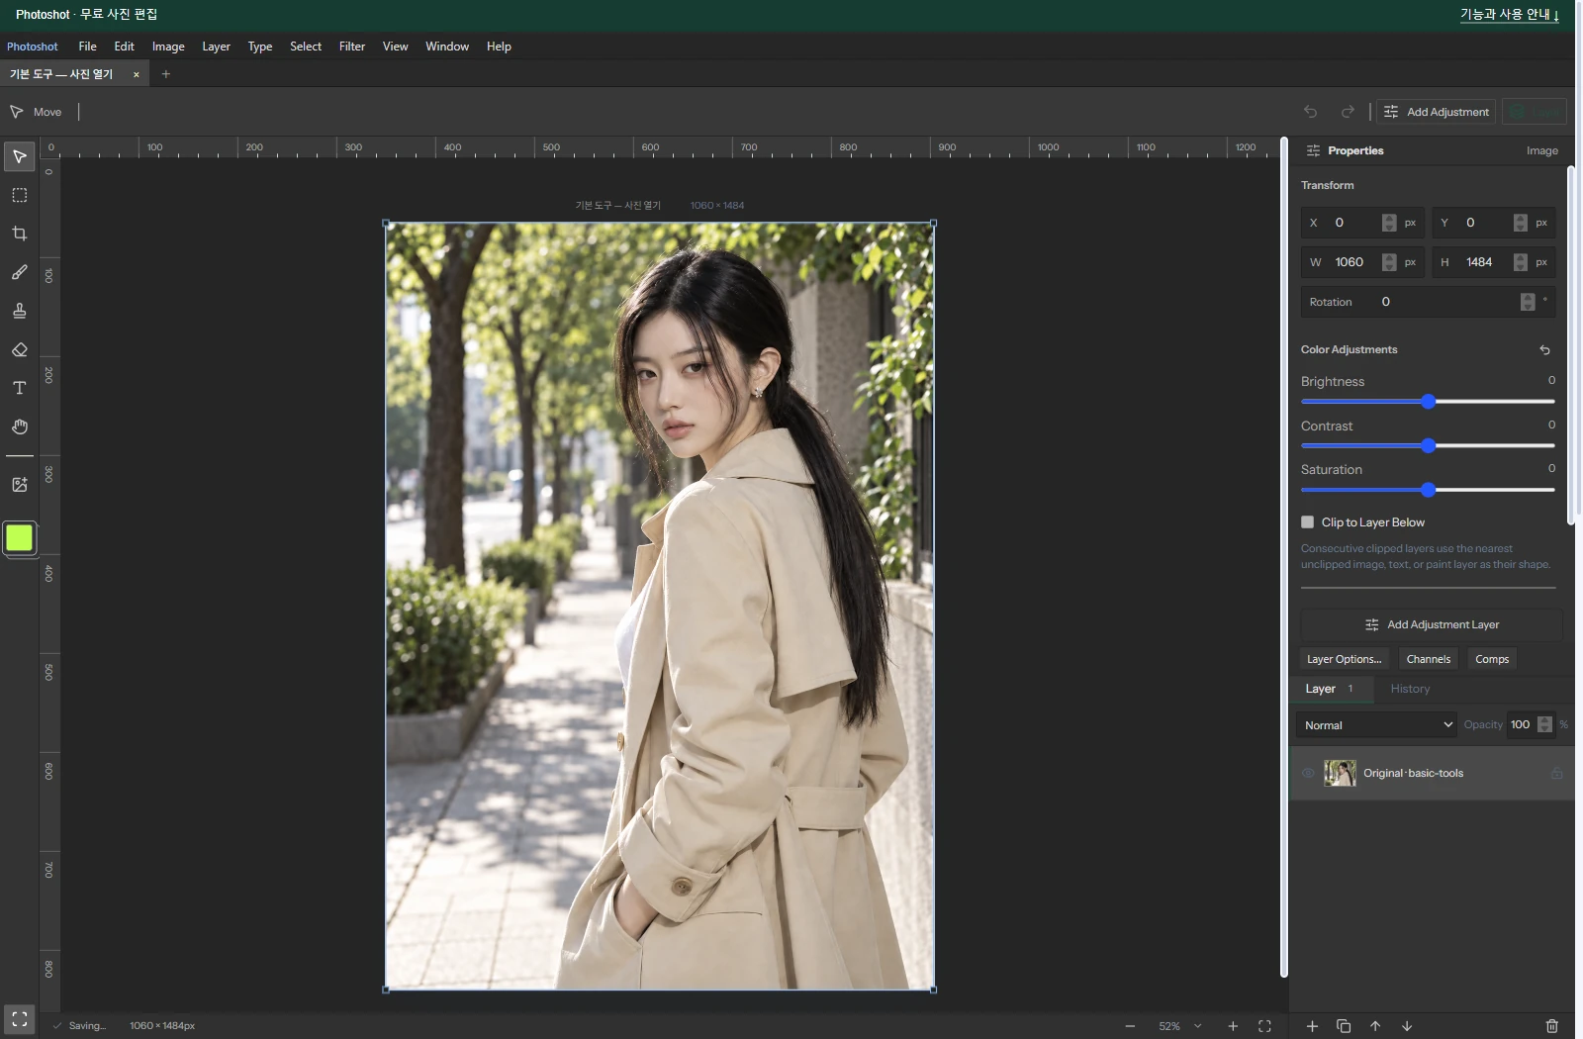The height and width of the screenshot is (1039, 1583).
Task: Duplicate the layer using the copy icon
Action: [x=1344, y=1026]
